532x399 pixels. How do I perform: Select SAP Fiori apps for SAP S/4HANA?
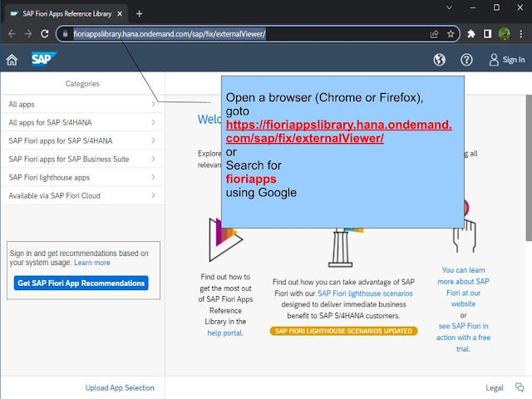[82, 140]
